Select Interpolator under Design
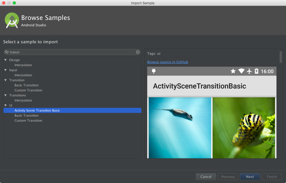 point(23,65)
